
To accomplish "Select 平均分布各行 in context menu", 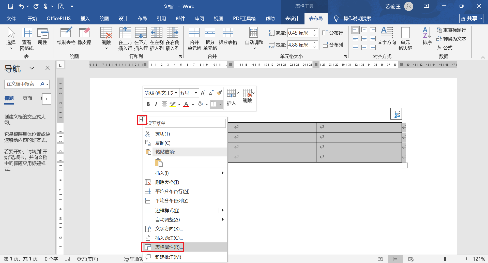I will pos(186,192).
